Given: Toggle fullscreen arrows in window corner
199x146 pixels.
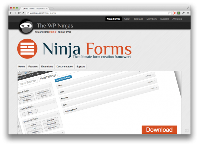Looking at the screenshot, I should click(188, 8).
